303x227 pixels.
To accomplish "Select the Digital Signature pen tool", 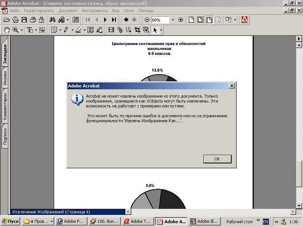I will (99, 30).
